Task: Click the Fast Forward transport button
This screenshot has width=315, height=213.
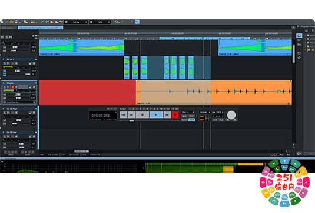Action: tap(167, 115)
